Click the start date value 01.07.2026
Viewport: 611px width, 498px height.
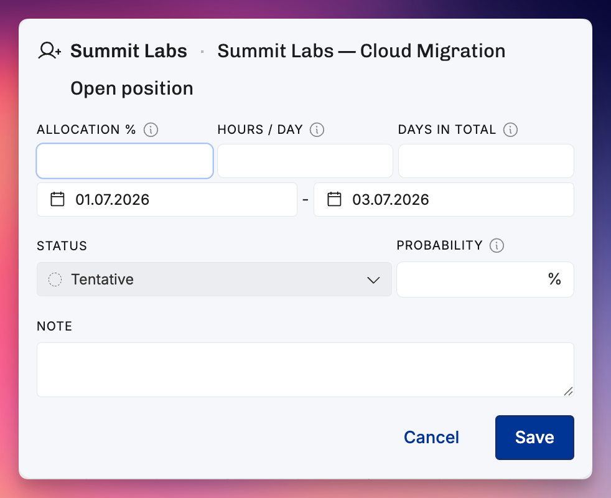click(x=112, y=200)
